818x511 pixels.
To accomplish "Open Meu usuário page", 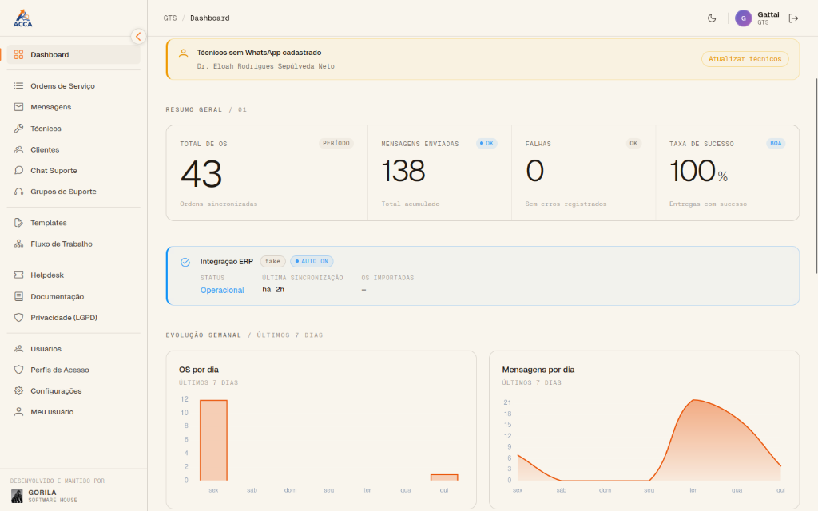I will (x=73, y=412).
